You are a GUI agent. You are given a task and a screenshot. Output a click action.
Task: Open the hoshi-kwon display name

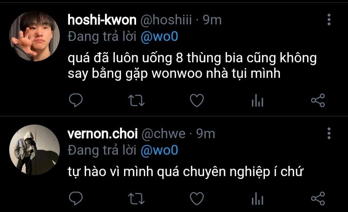click(x=102, y=20)
